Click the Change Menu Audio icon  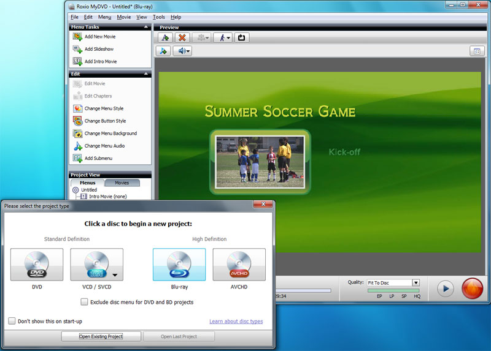pyautogui.click(x=78, y=146)
